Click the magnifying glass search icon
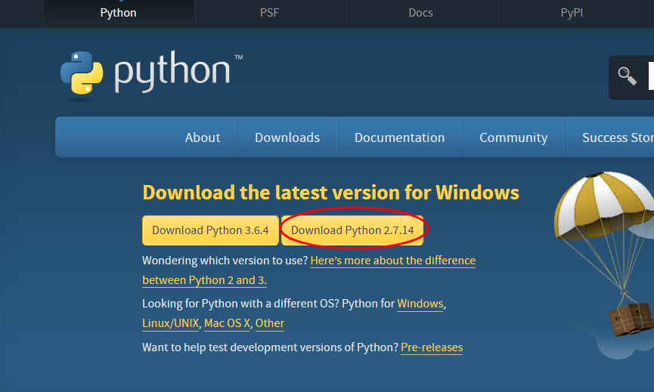654x392 pixels. 627,75
